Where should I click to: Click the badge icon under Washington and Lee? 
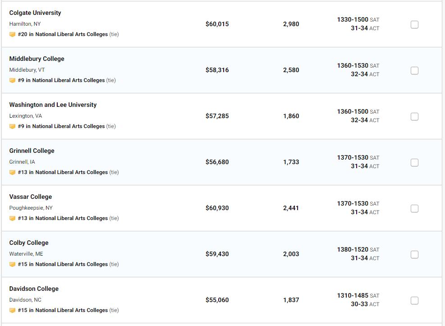[12, 127]
